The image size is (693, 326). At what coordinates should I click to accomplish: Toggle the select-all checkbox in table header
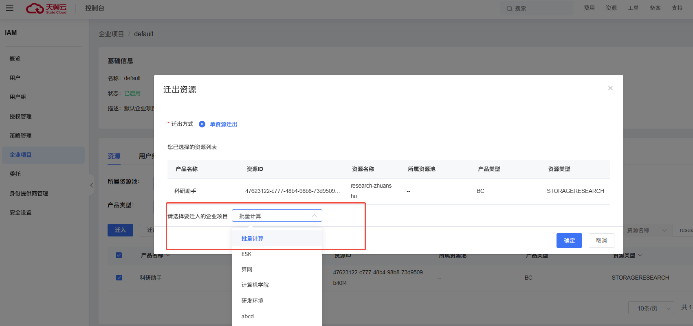click(x=119, y=255)
